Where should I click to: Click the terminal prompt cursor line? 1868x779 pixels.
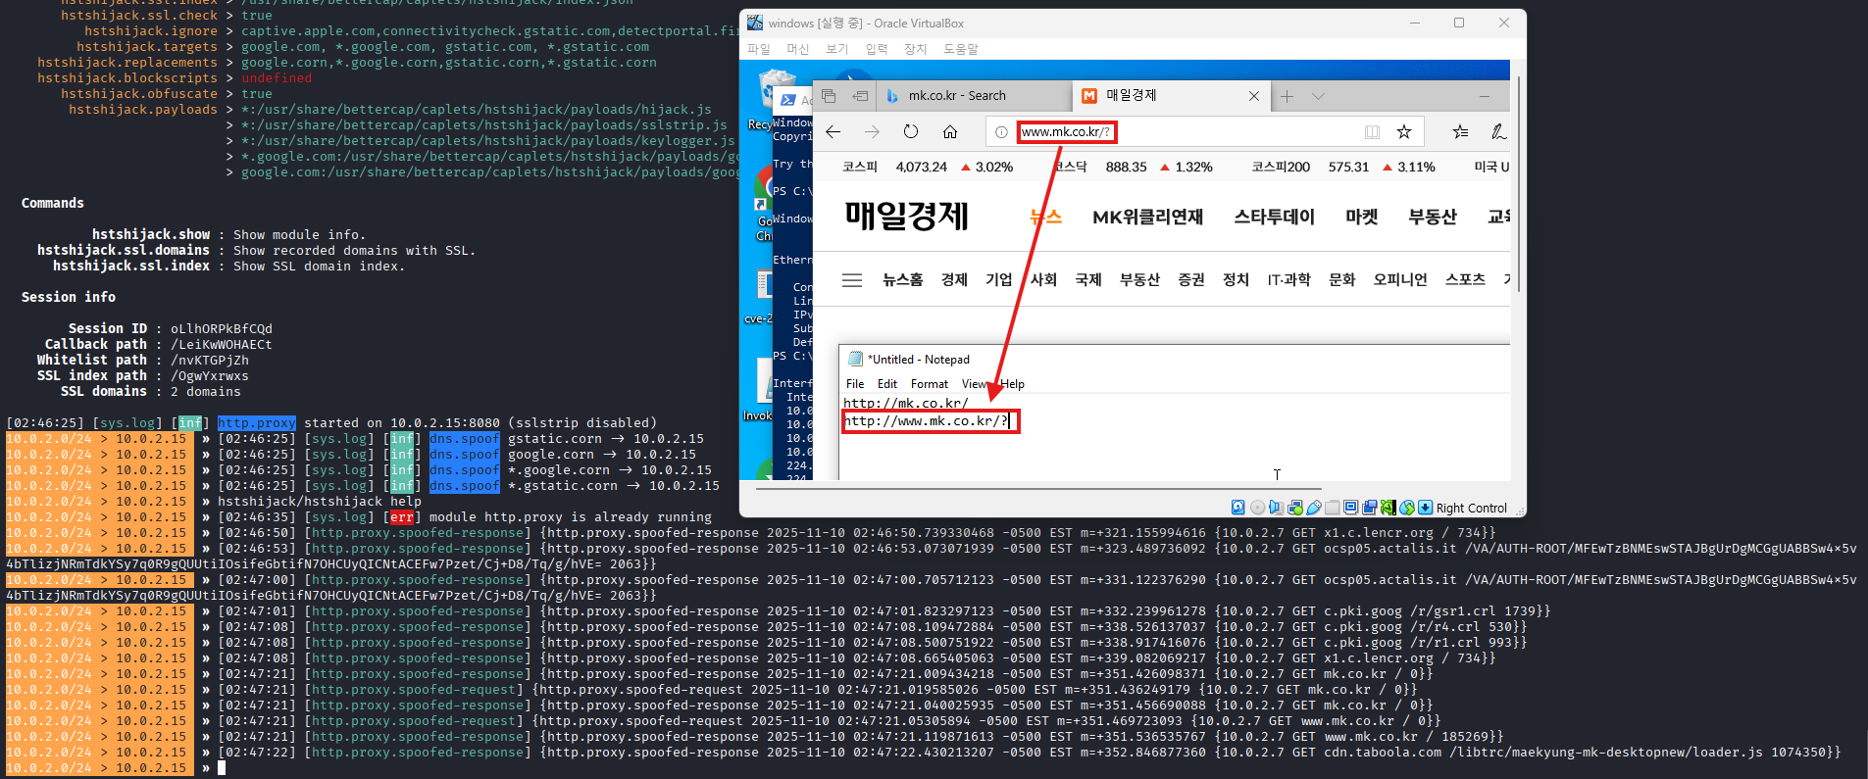point(221,768)
